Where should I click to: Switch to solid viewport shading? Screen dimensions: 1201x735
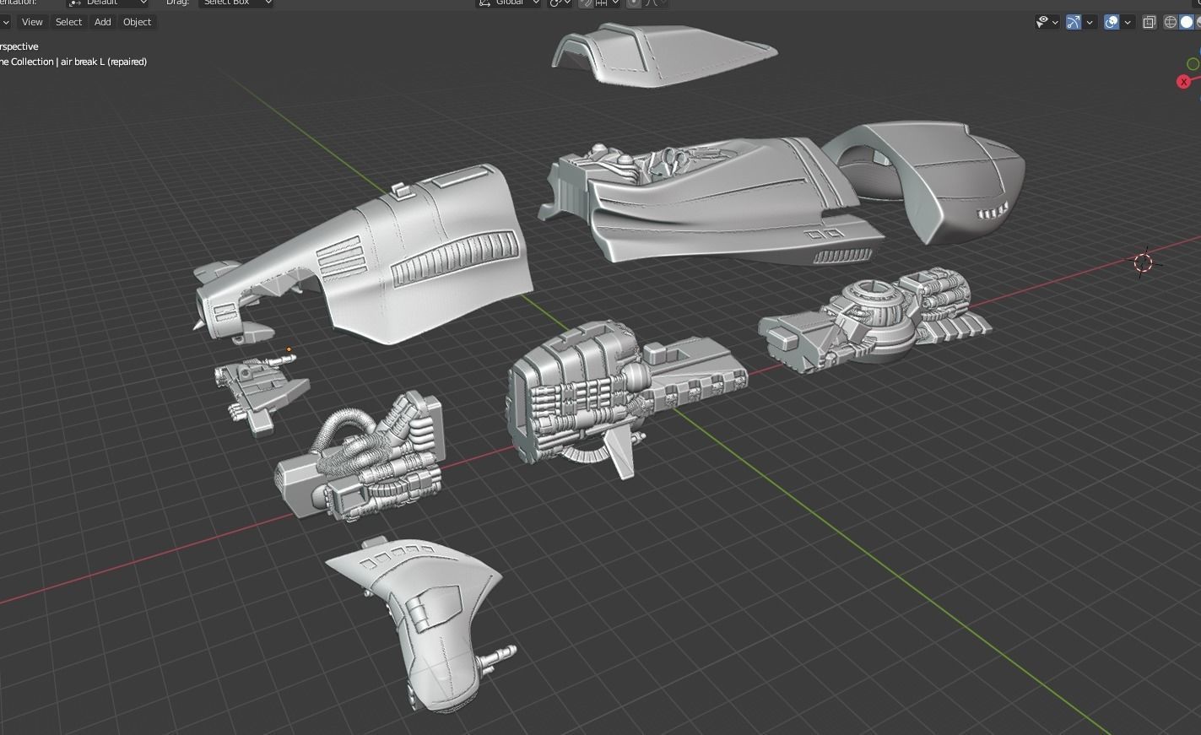1186,23
